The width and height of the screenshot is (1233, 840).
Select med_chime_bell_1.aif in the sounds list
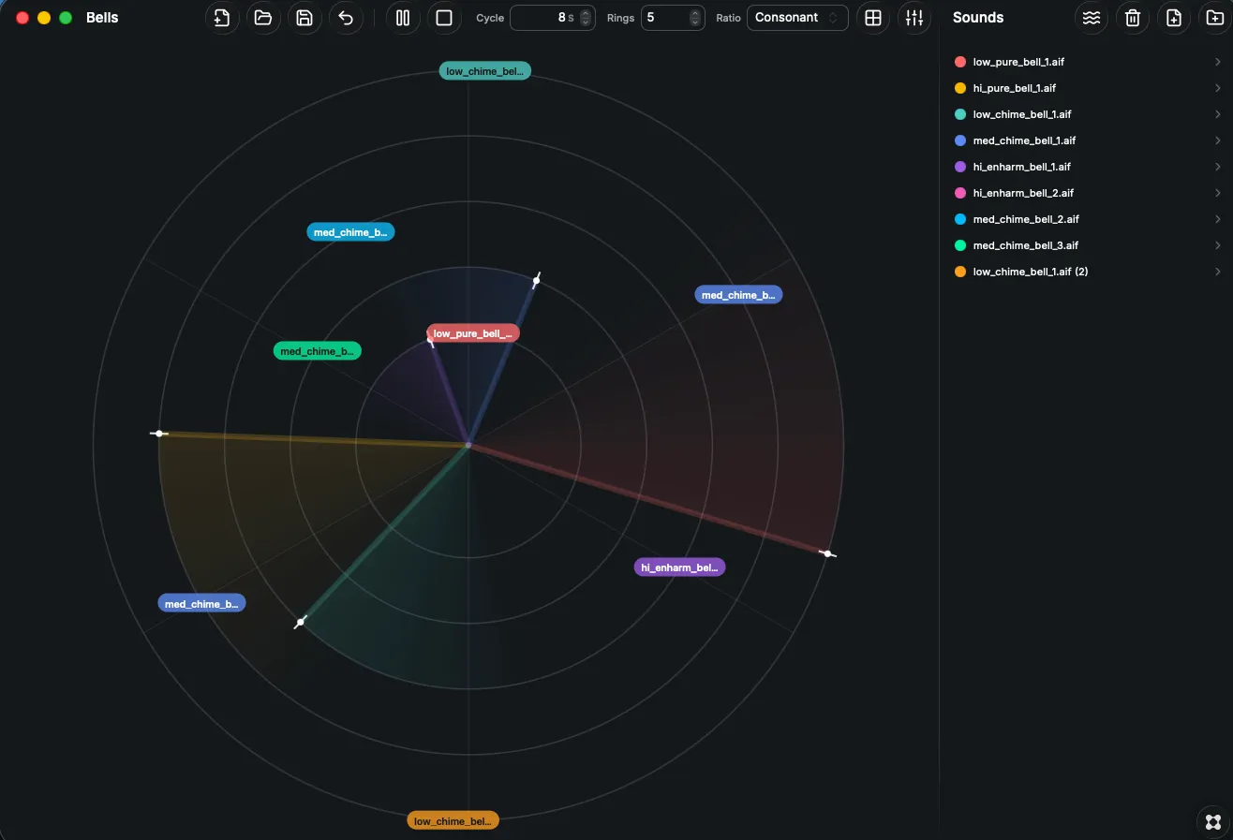click(x=1087, y=140)
